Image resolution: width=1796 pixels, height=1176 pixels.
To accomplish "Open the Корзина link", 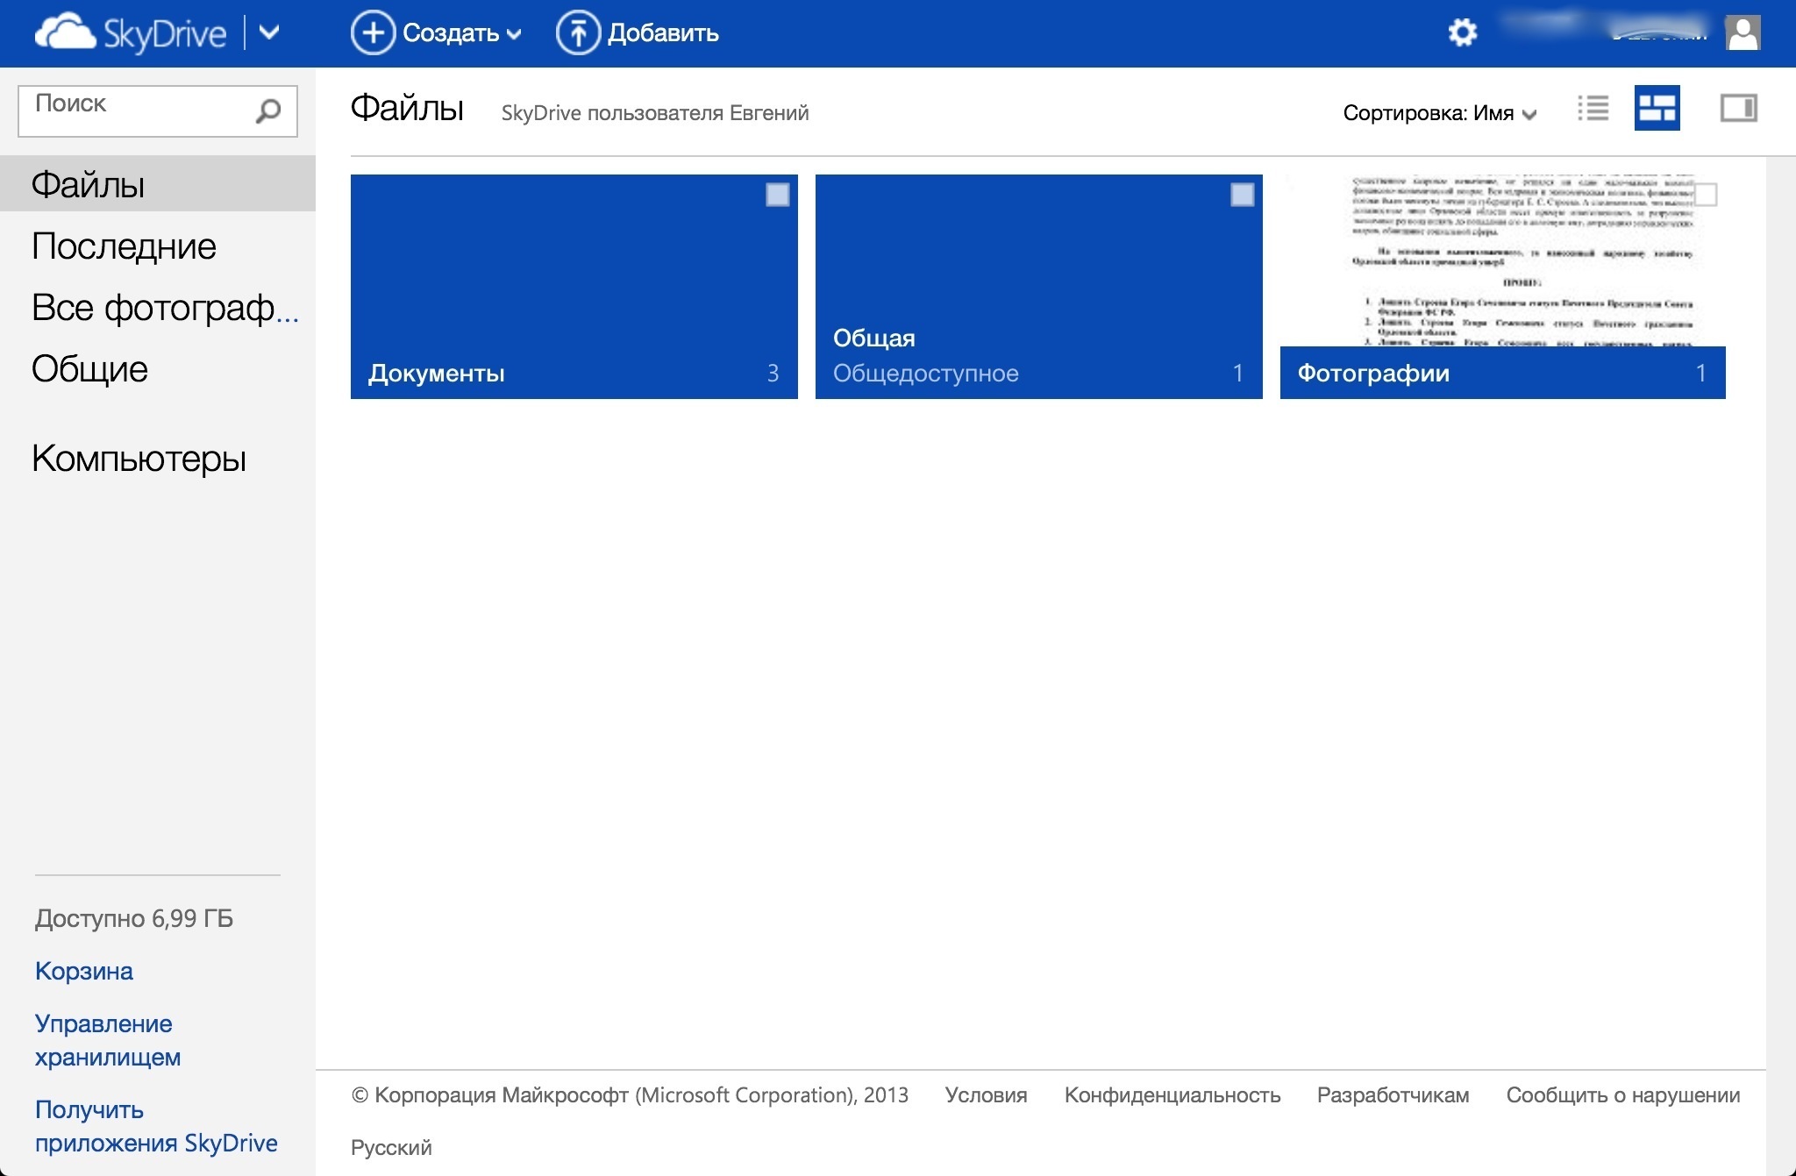I will 84,971.
